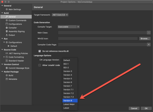Open the Target framework dropdown
The width and height of the screenshot is (153, 112).
click(60, 15)
